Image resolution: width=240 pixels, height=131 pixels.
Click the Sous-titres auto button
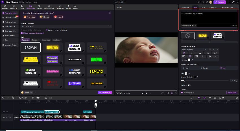[x=105, y=93]
